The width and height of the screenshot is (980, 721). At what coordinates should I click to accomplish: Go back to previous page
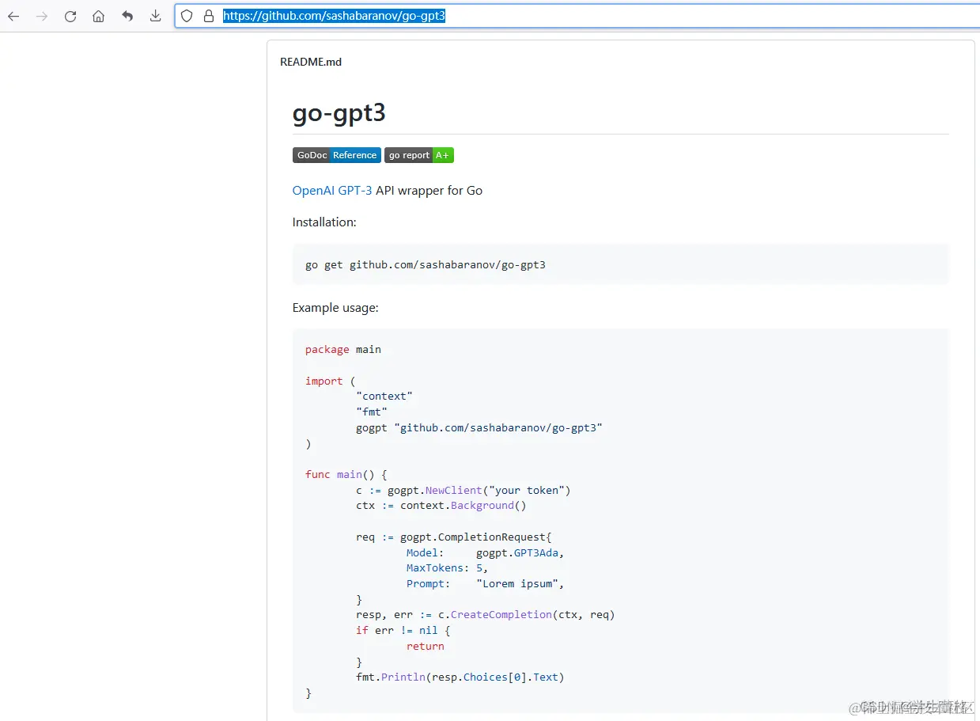point(13,16)
